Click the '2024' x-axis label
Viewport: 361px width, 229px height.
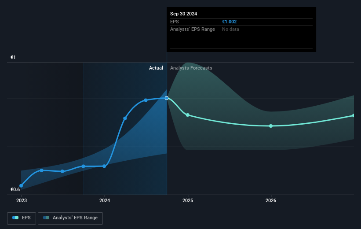click(x=105, y=200)
